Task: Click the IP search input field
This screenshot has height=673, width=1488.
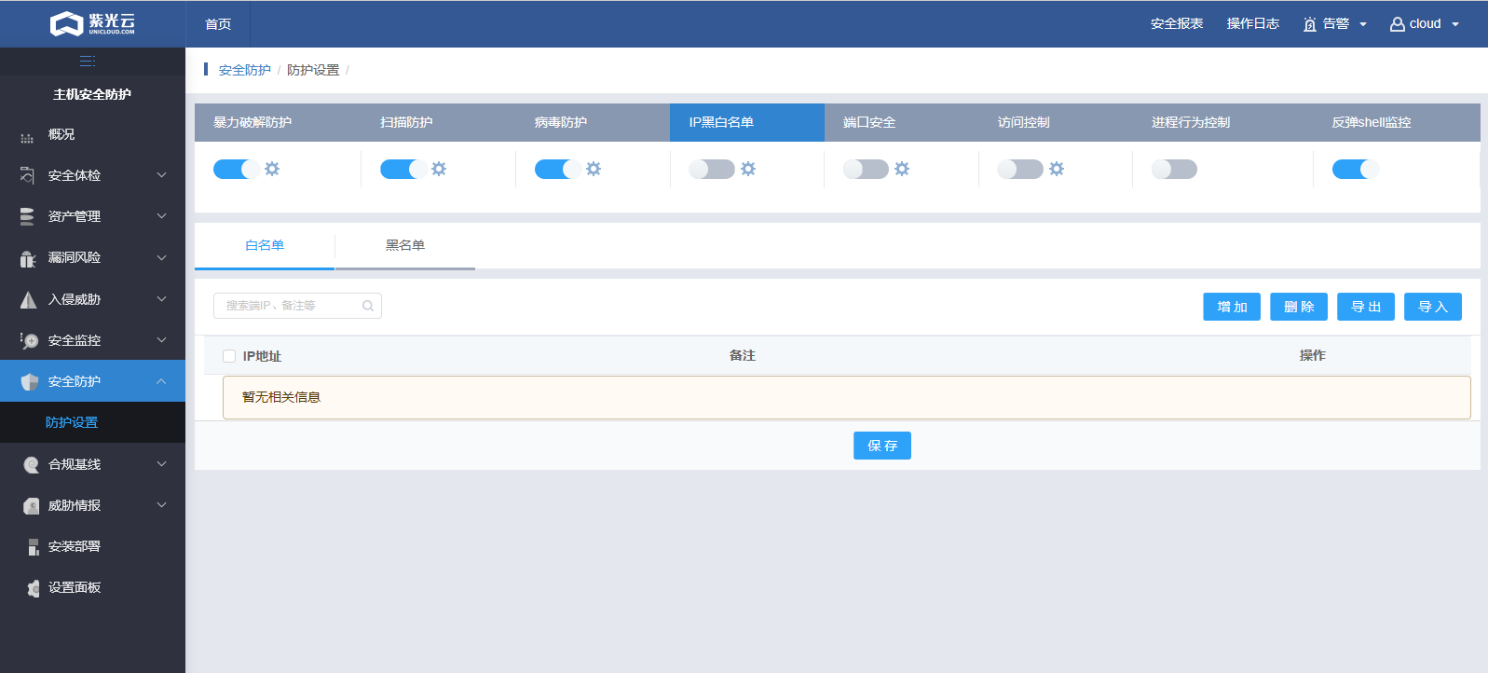Action: (x=297, y=306)
